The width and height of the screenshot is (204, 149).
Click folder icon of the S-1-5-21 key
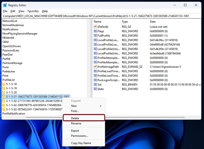(x=3, y=97)
